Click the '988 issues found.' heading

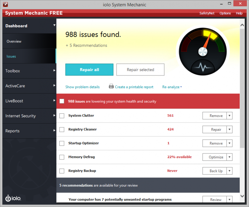(x=93, y=34)
